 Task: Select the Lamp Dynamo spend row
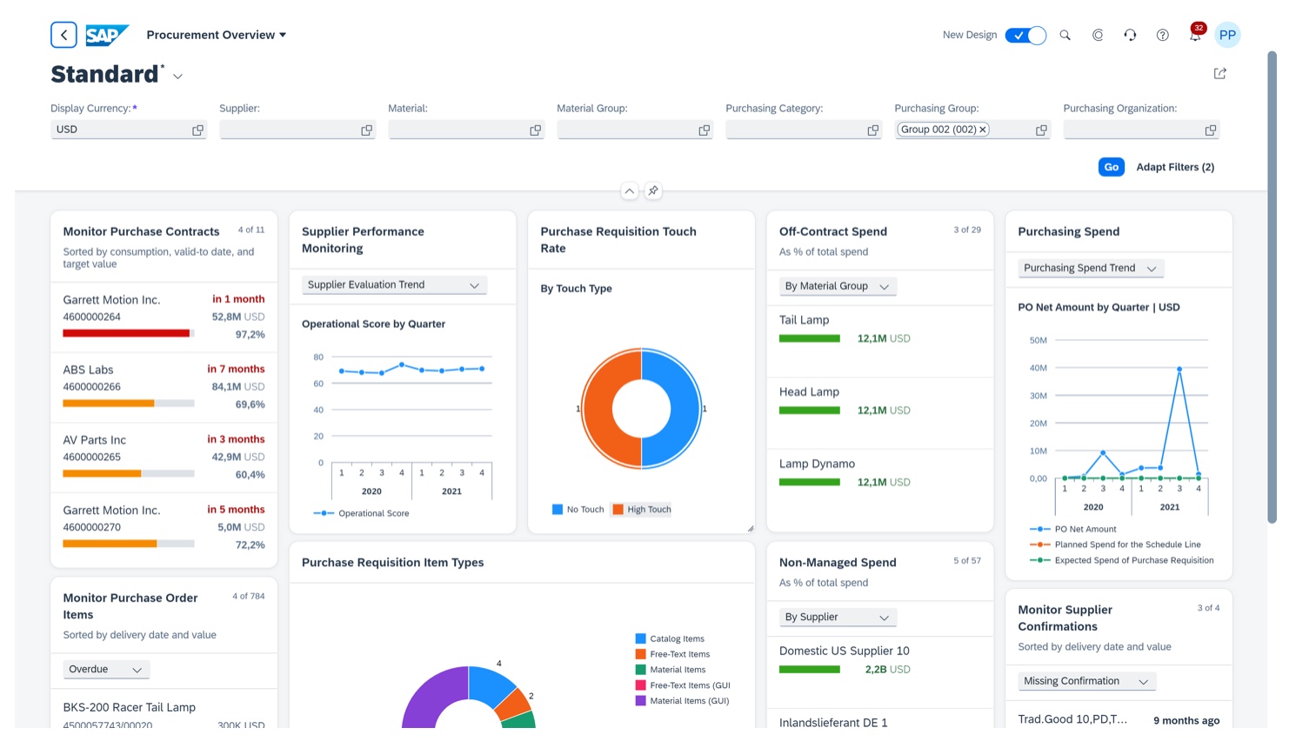pyautogui.click(x=879, y=484)
